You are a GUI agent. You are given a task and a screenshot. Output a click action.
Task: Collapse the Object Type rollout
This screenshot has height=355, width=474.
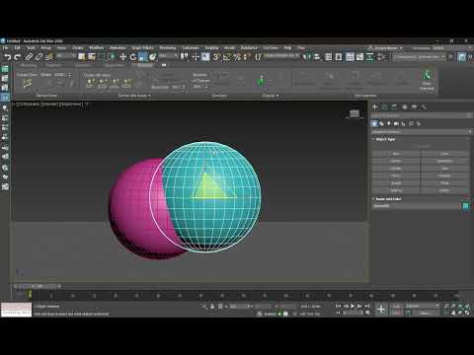point(385,139)
